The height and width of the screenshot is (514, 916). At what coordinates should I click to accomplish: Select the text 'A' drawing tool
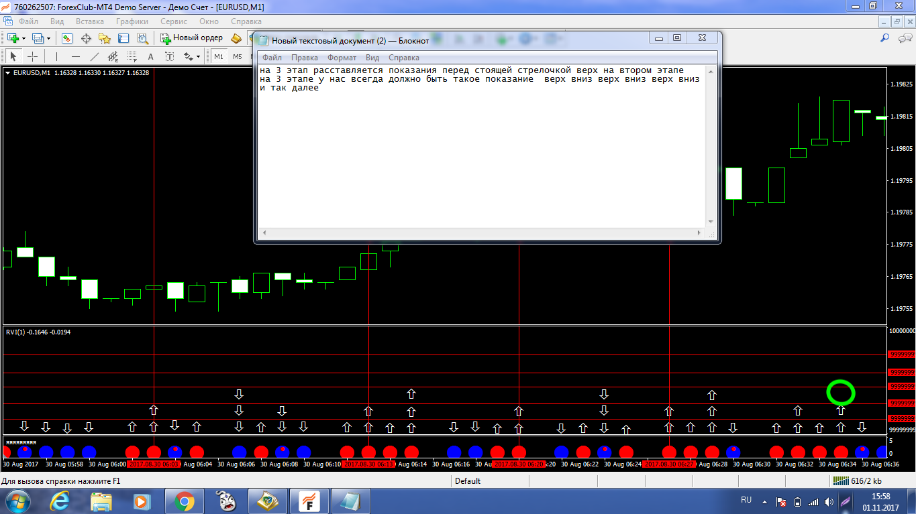(150, 56)
